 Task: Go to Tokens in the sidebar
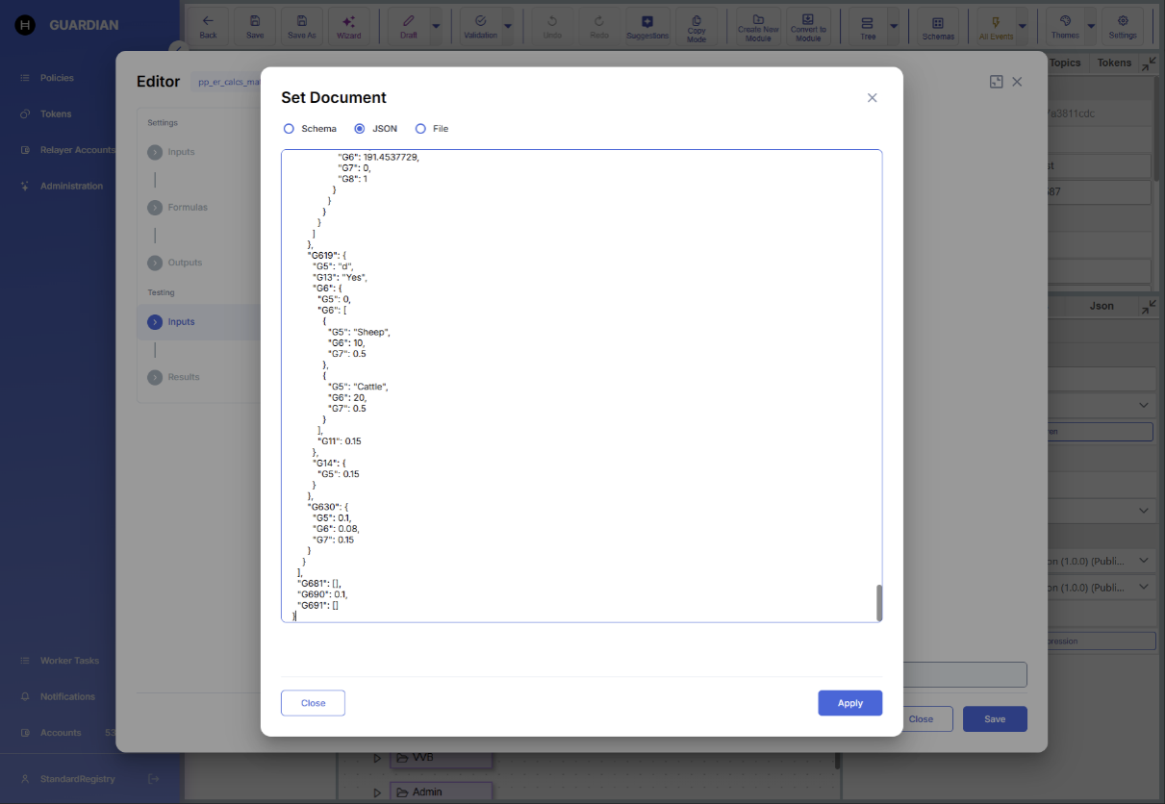[56, 113]
